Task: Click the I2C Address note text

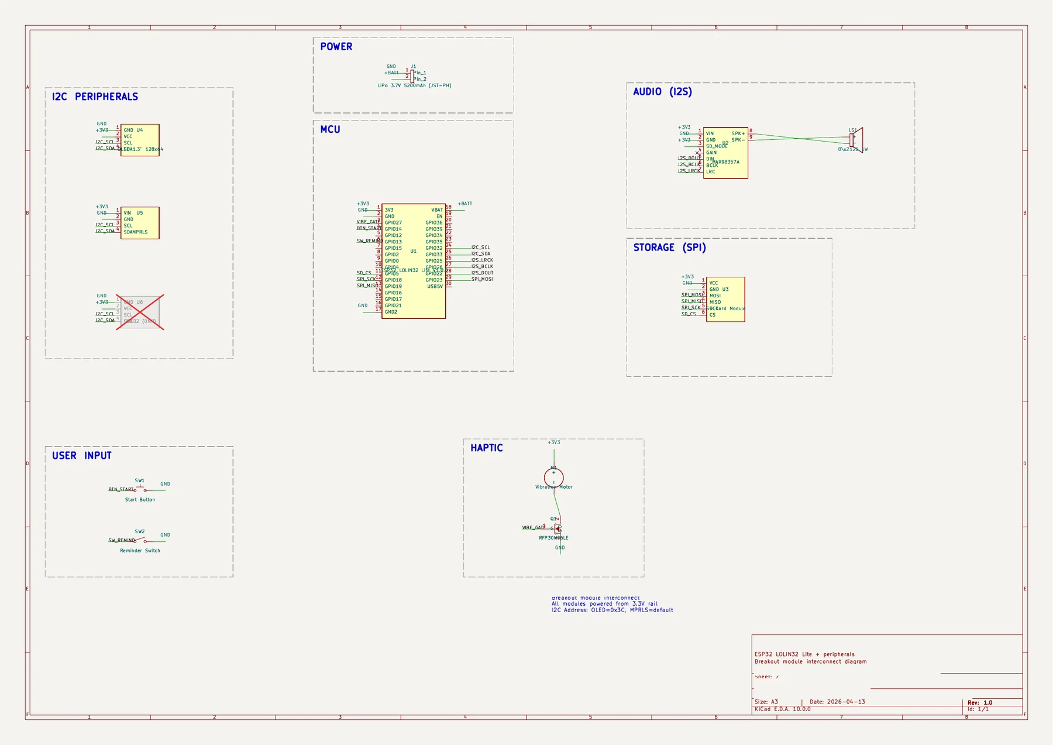Action: pyautogui.click(x=612, y=610)
